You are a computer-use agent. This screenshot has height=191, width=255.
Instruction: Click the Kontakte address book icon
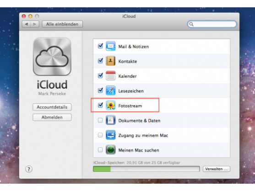[111, 61]
